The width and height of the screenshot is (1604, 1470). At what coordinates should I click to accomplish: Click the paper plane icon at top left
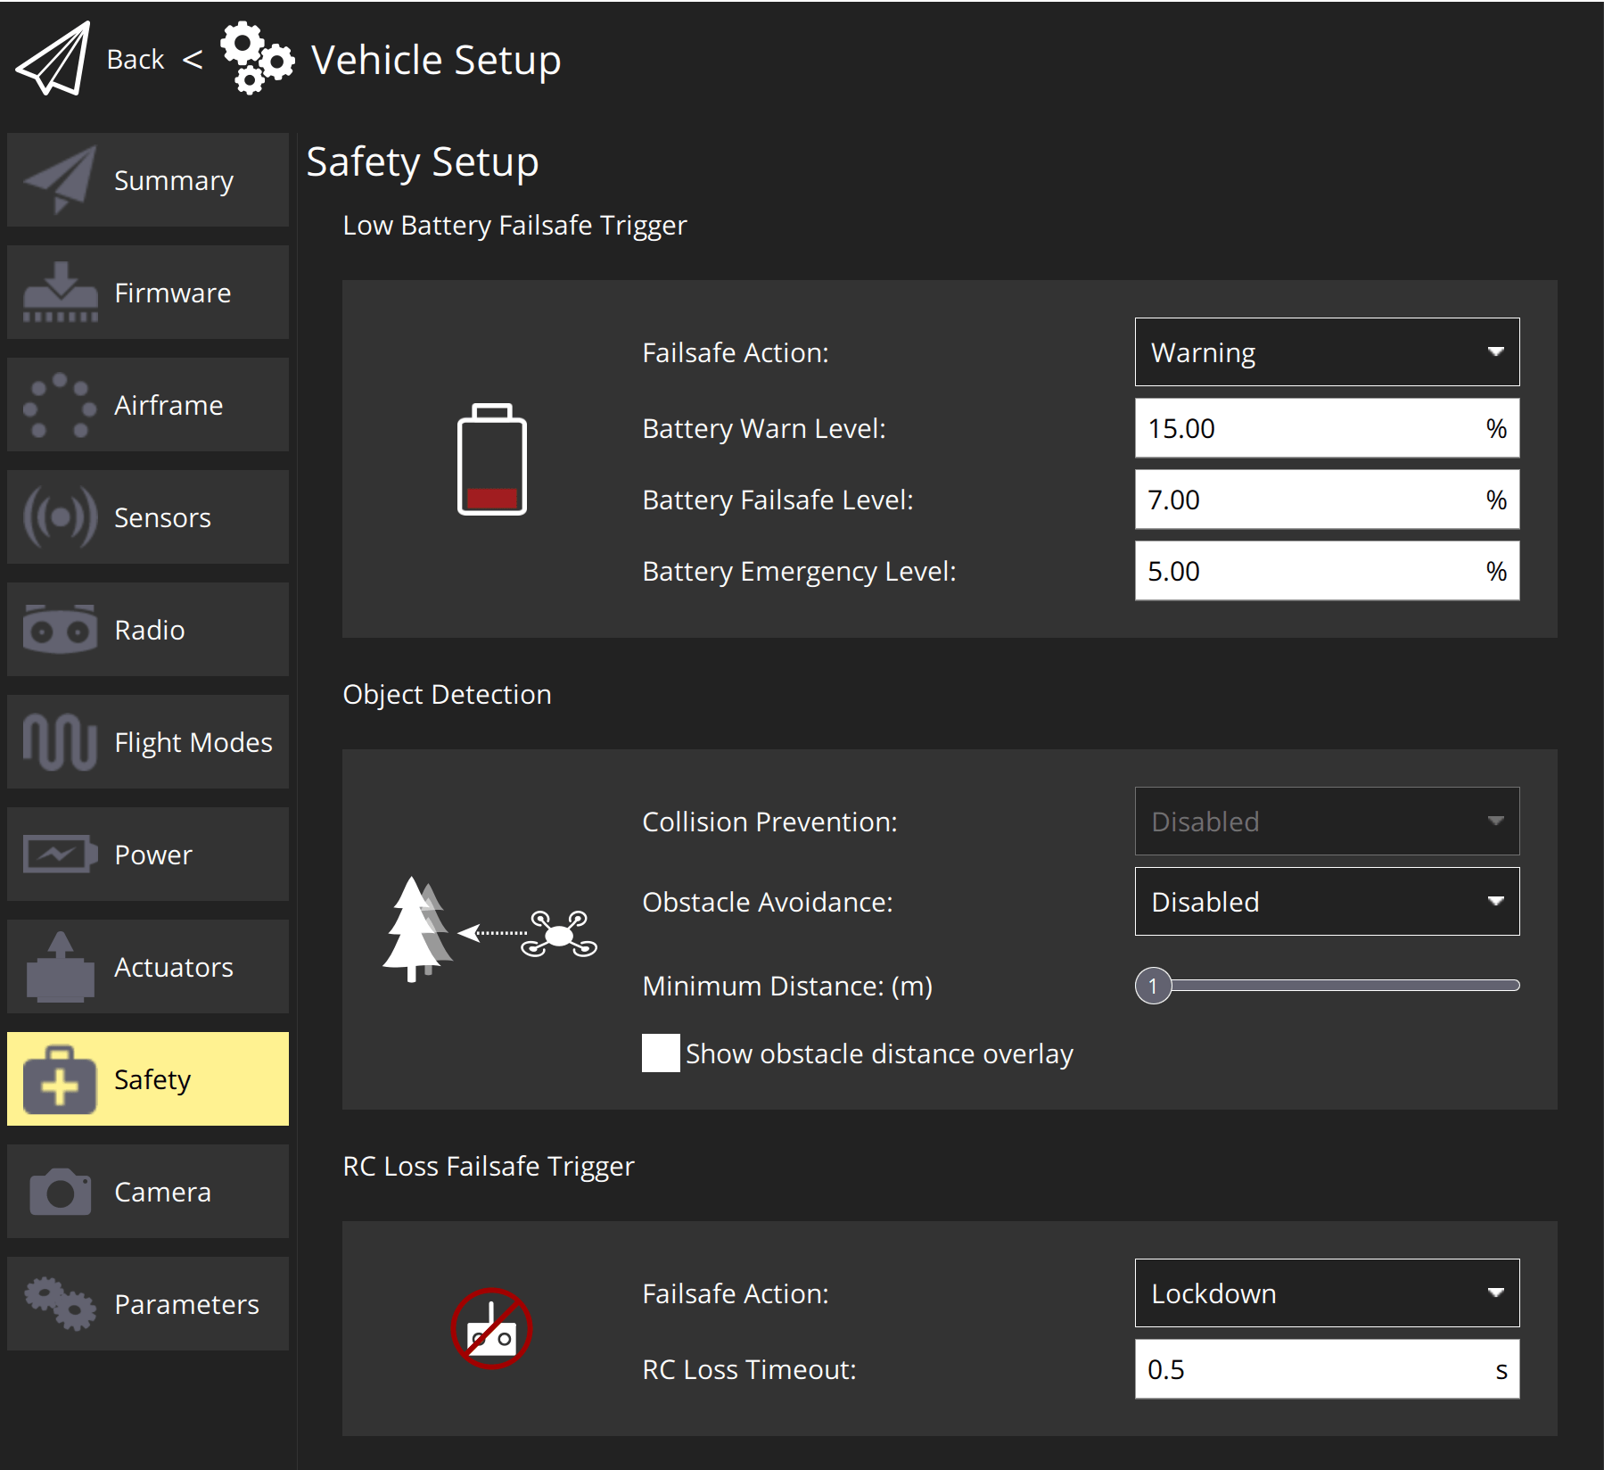pyautogui.click(x=53, y=59)
